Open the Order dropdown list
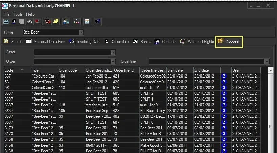This screenshot has width=277, height=153. pos(113,61)
